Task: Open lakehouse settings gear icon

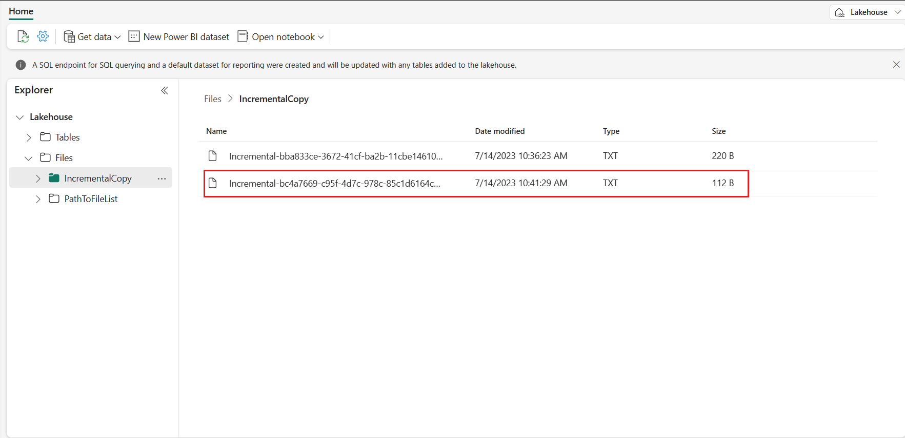Action: pyautogui.click(x=43, y=36)
